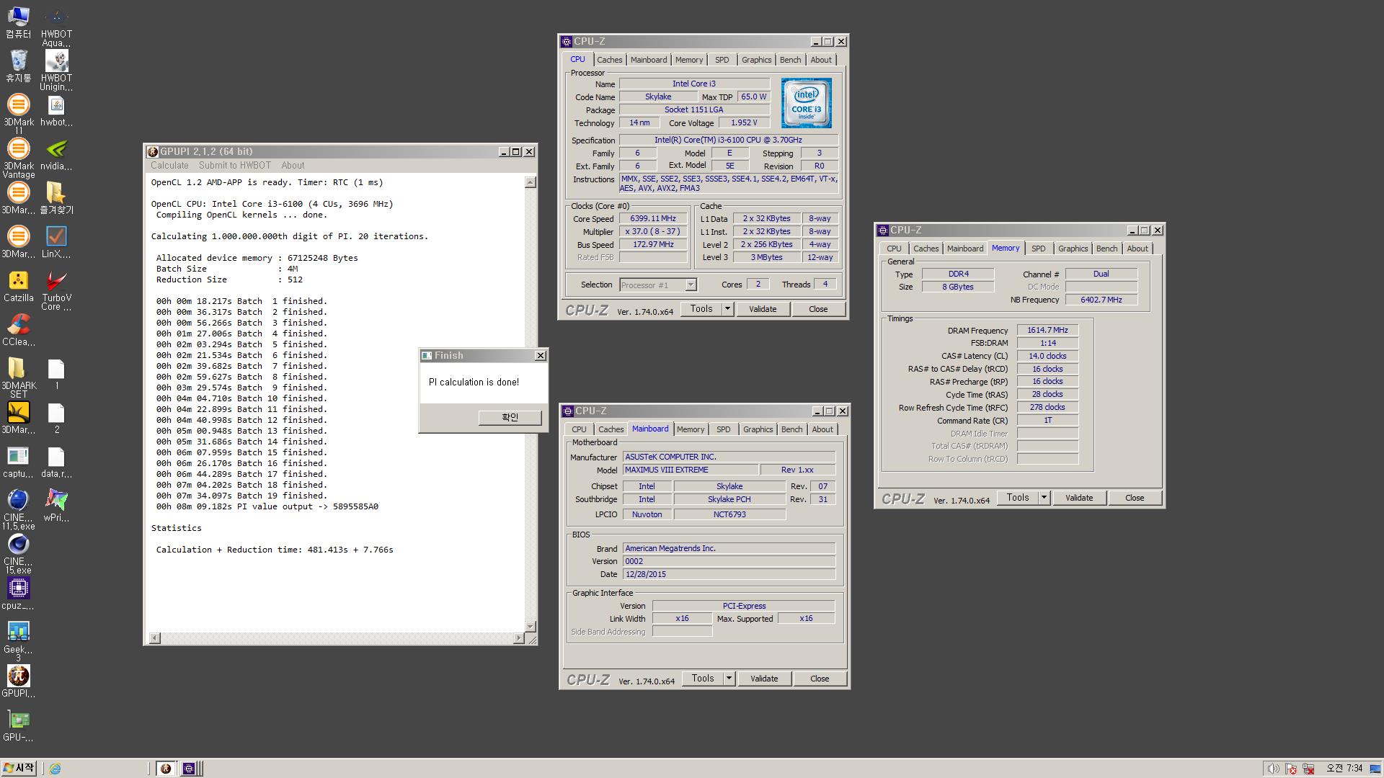Screen dimensions: 1384x778
Task: Click GPUPI horizontal scrollbar right arrow
Action: (x=518, y=638)
